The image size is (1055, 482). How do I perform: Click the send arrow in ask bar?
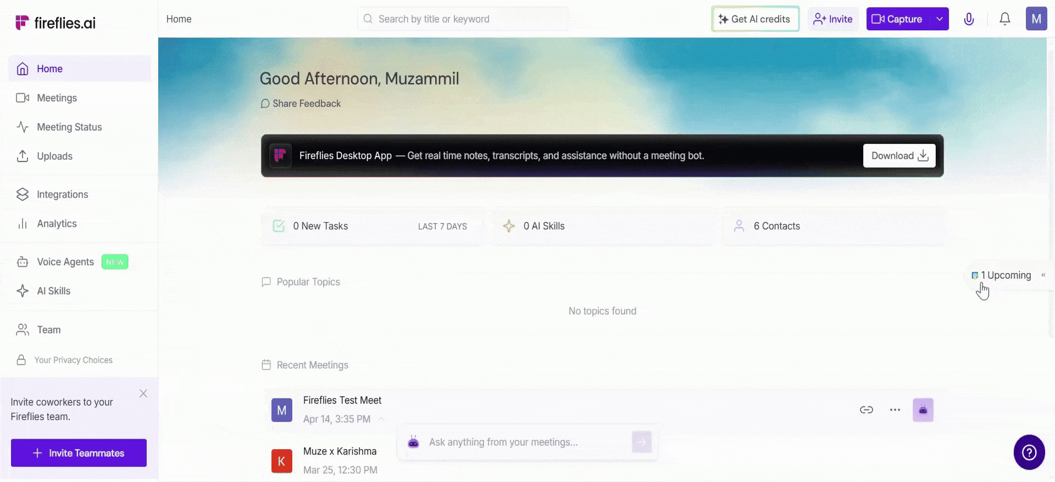click(x=642, y=442)
